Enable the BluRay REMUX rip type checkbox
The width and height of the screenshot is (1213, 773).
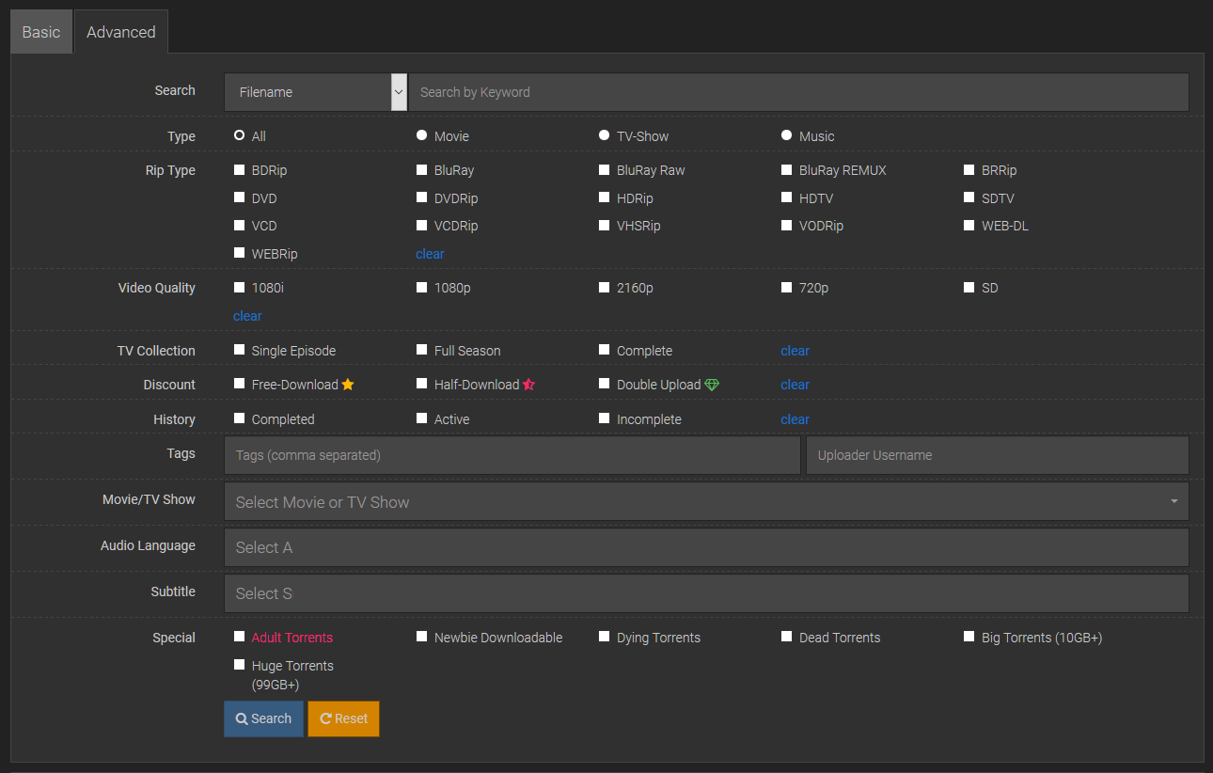click(x=786, y=169)
